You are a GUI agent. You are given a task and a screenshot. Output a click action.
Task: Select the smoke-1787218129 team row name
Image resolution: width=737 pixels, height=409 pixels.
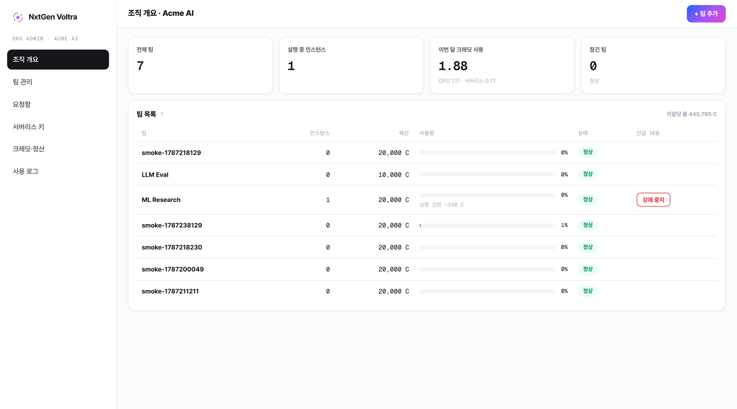click(x=171, y=153)
